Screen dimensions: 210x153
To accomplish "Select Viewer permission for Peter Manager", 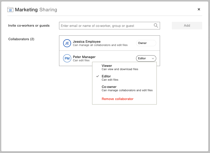I will pyautogui.click(x=107, y=66).
